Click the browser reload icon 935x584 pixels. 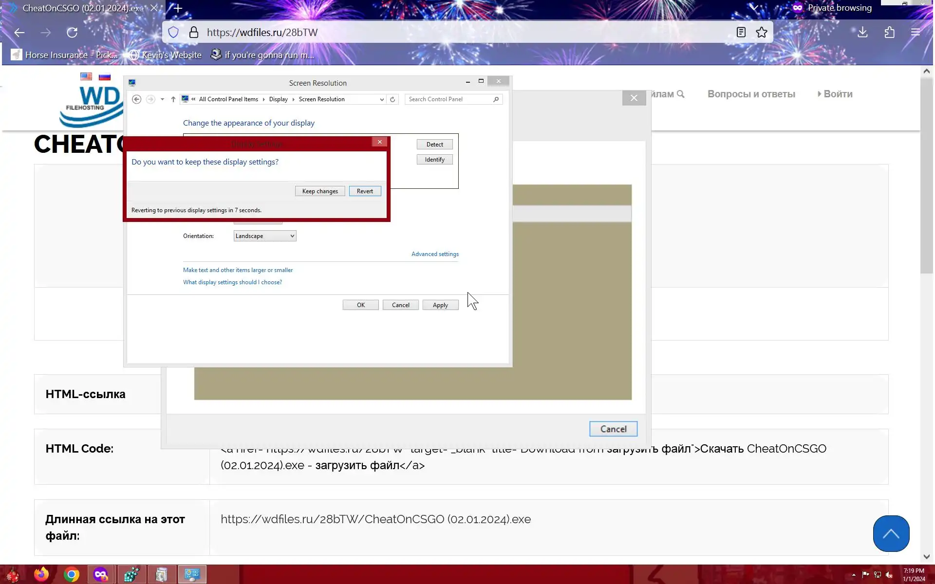(x=72, y=33)
